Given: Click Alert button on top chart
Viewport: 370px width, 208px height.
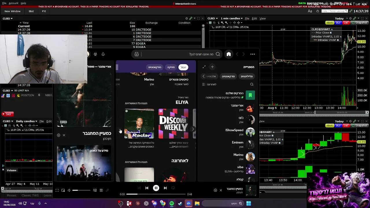Looking at the screenshot, I should pos(330,23).
